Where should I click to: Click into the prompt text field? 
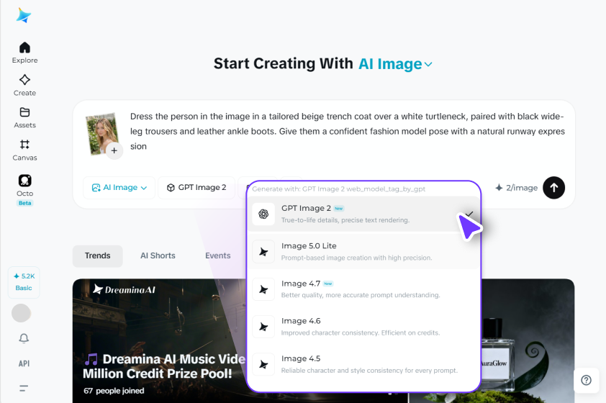click(347, 132)
